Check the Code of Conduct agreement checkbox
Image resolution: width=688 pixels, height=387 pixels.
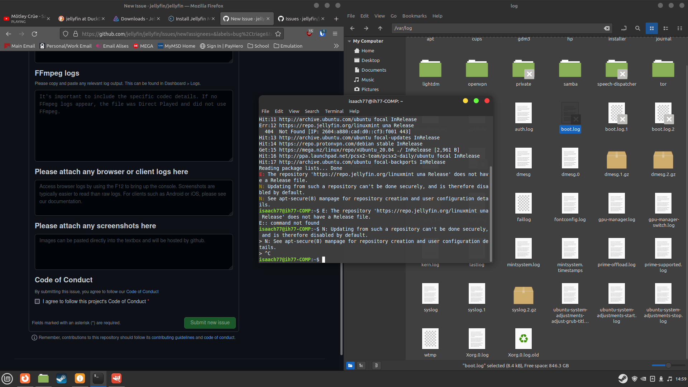point(37,301)
